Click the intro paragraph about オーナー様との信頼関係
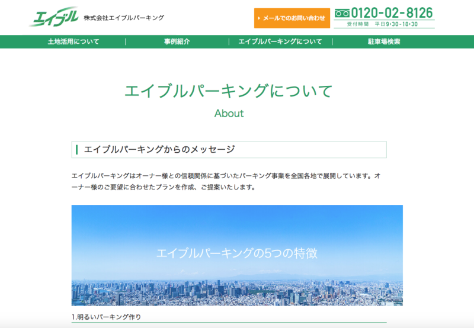The height and width of the screenshot is (328, 474). (225, 182)
